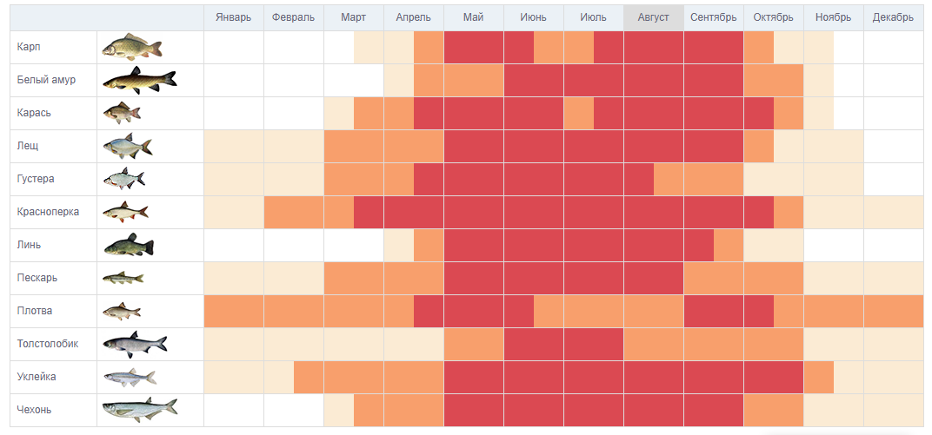Select the Август month column header
Screen dimensions: 932x435
(x=653, y=17)
